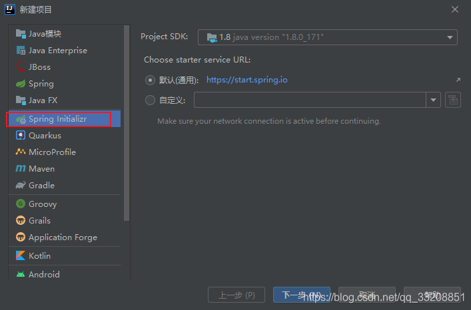Click the Gradle elephant icon
The width and height of the screenshot is (471, 310).
21,186
